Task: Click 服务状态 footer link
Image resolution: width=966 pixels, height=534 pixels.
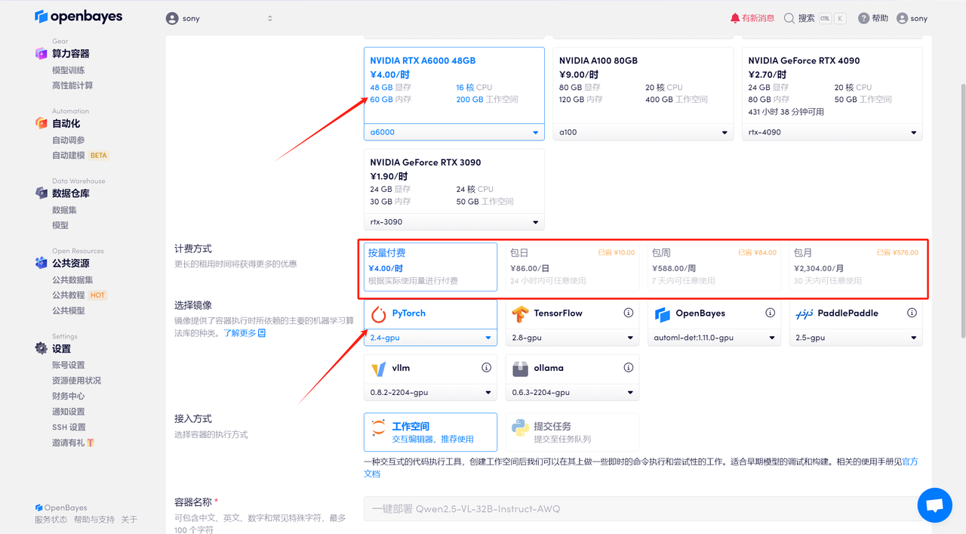Action: point(51,520)
